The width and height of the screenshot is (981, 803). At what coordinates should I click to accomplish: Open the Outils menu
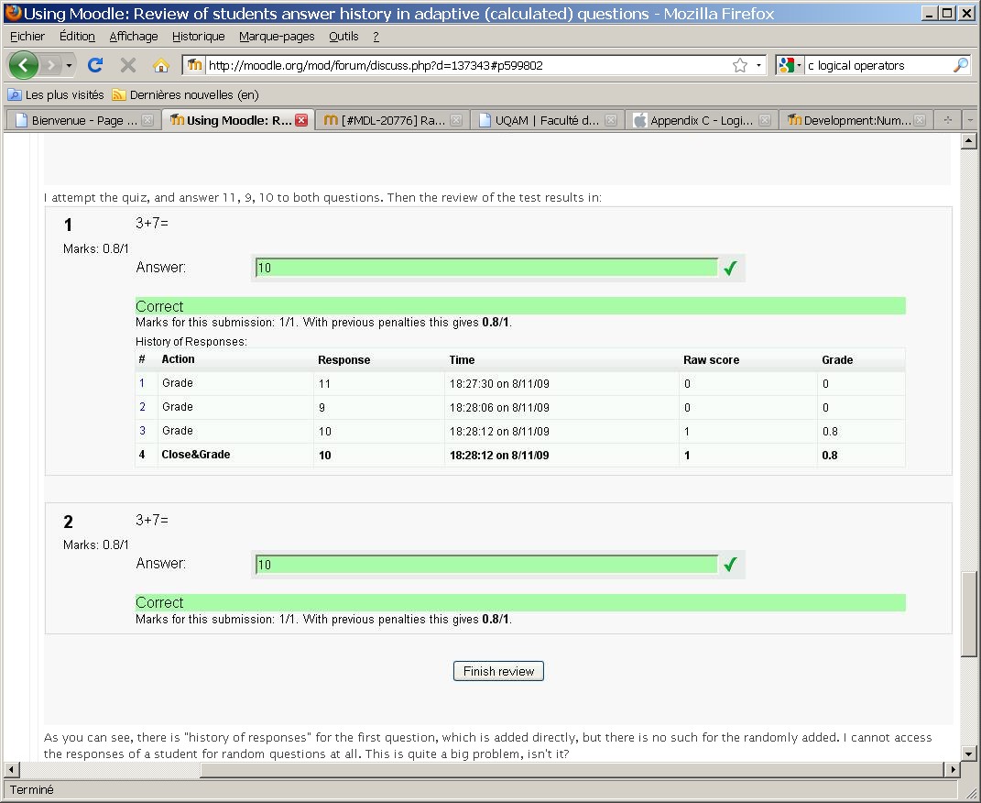pos(343,37)
